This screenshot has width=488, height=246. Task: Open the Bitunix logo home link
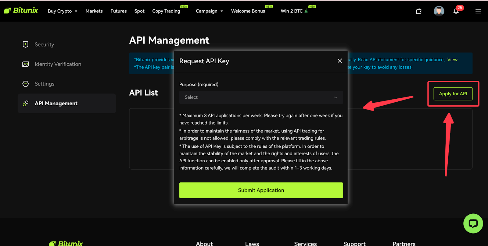21,11
